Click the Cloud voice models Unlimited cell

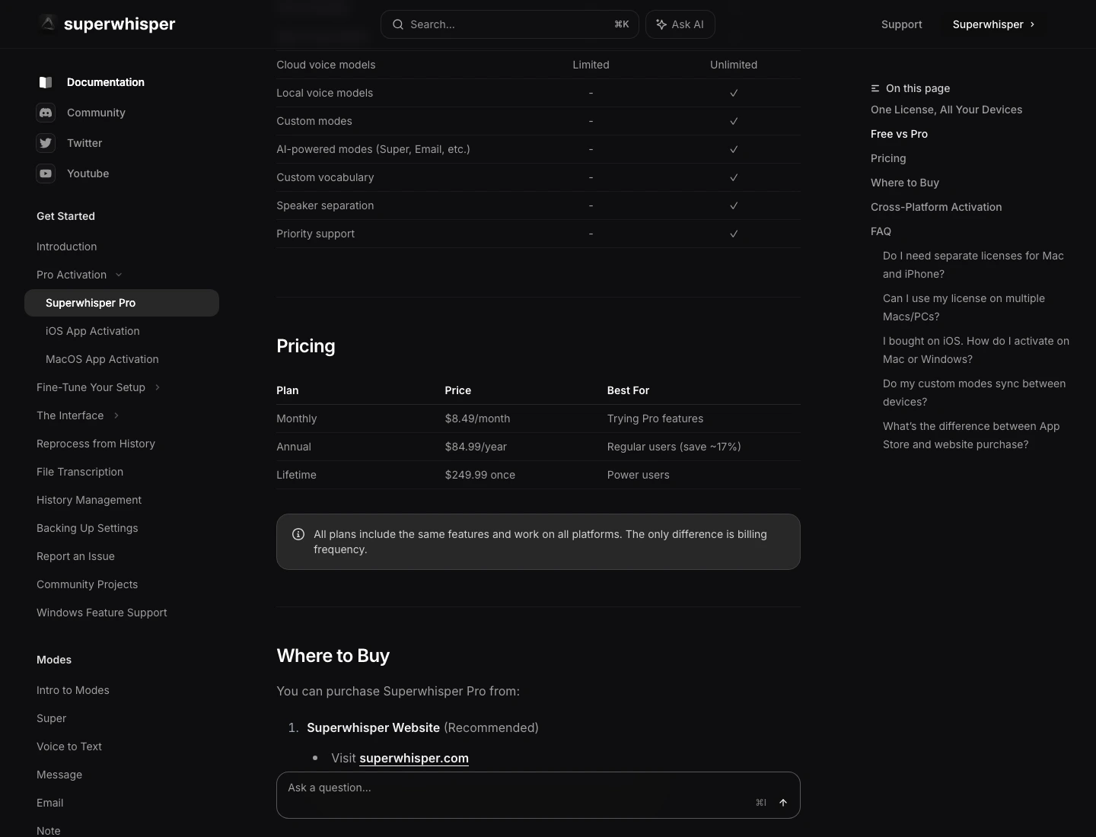pos(734,65)
